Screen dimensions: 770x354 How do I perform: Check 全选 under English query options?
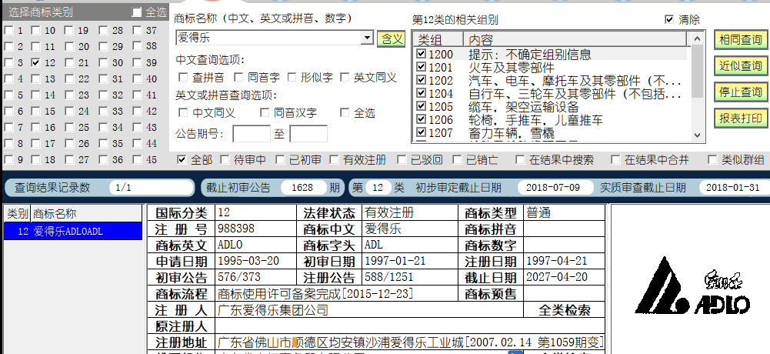coord(345,113)
